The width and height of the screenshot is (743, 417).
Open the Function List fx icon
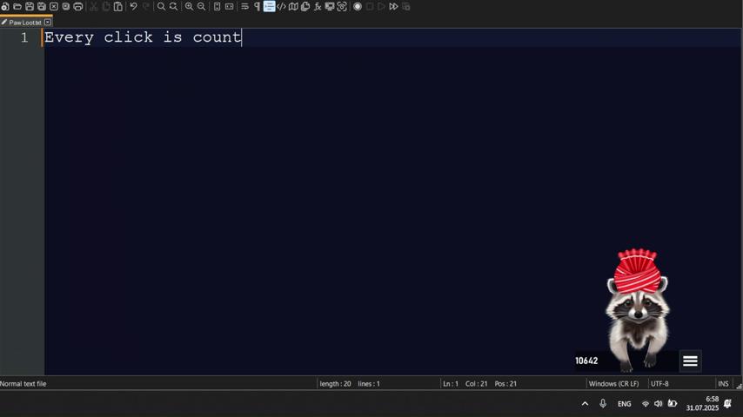pos(318,6)
